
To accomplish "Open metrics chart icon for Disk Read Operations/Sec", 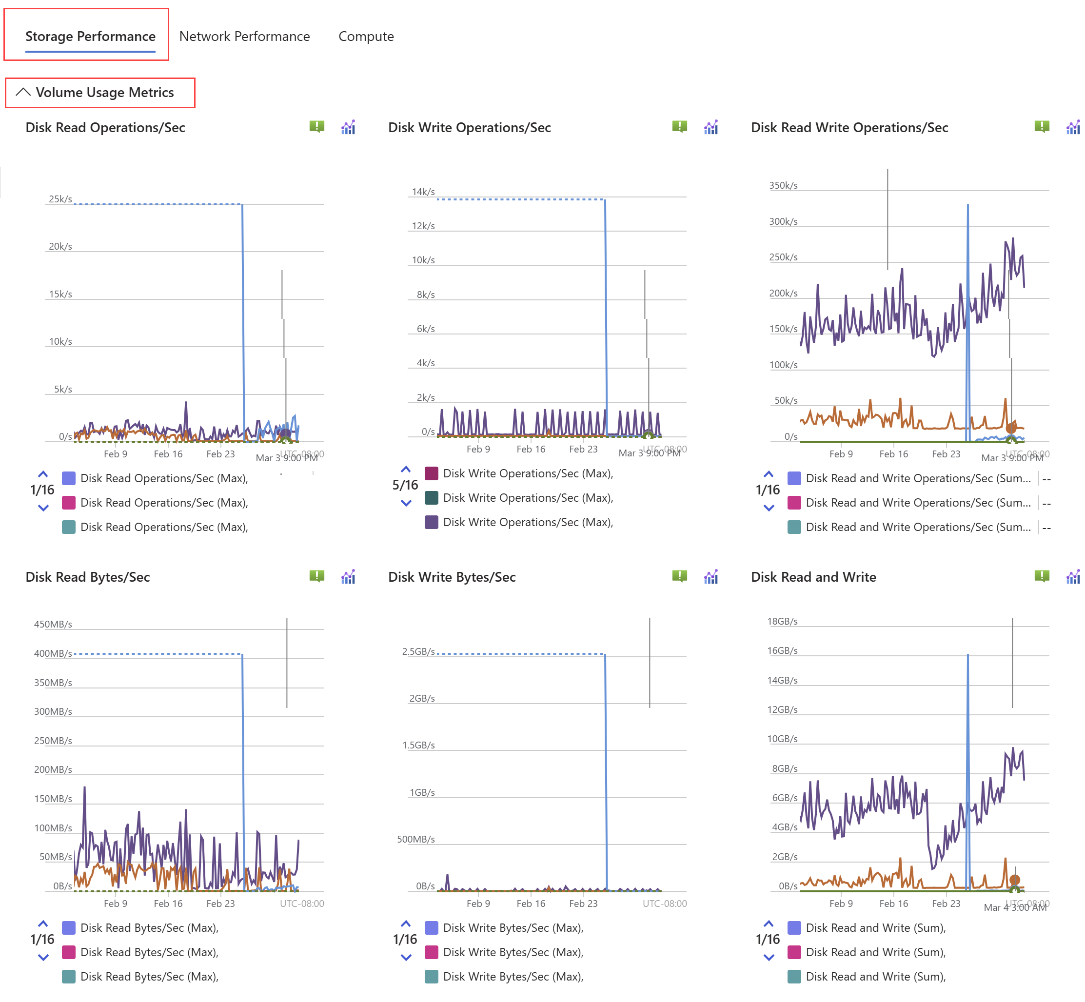I will pyautogui.click(x=348, y=127).
